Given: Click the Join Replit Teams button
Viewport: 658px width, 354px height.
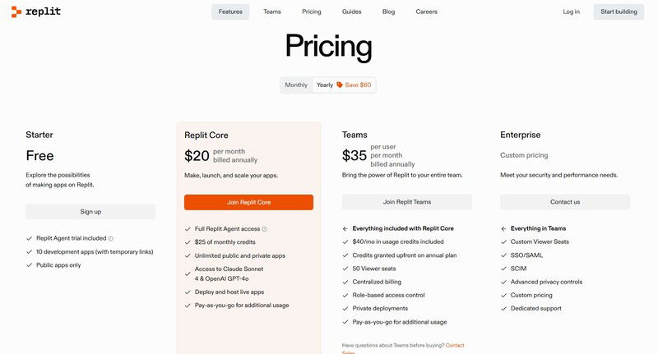Looking at the screenshot, I should pyautogui.click(x=407, y=202).
